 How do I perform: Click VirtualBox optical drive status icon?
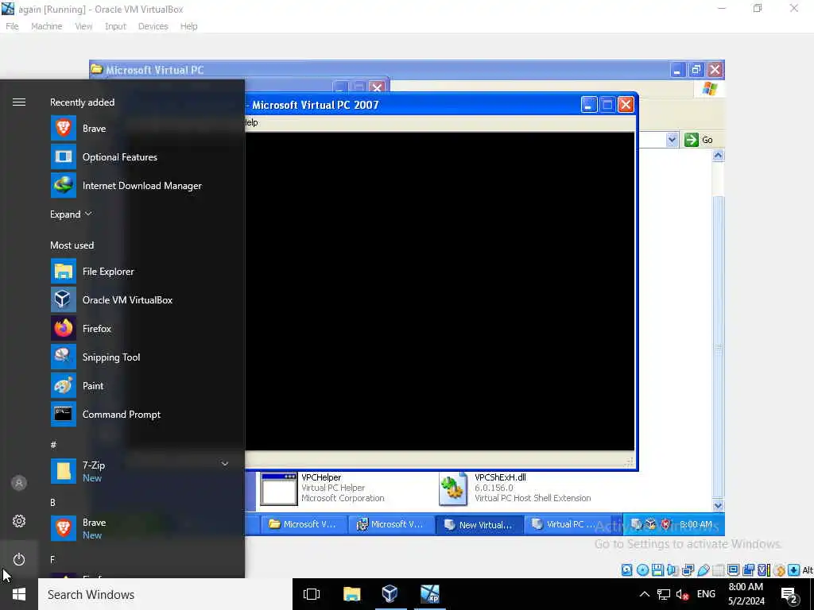642,570
